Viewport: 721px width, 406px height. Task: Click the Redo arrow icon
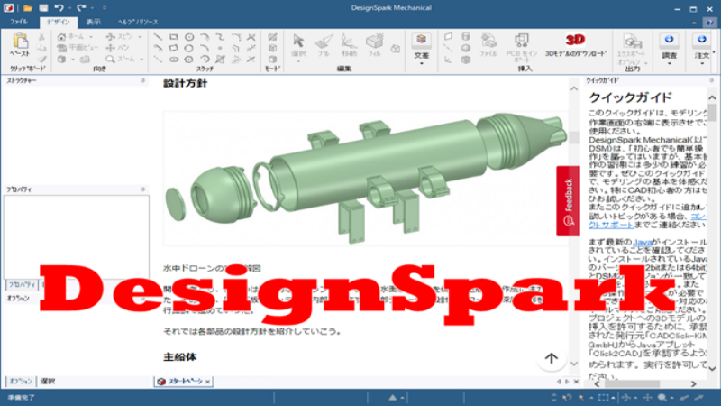tap(81, 8)
